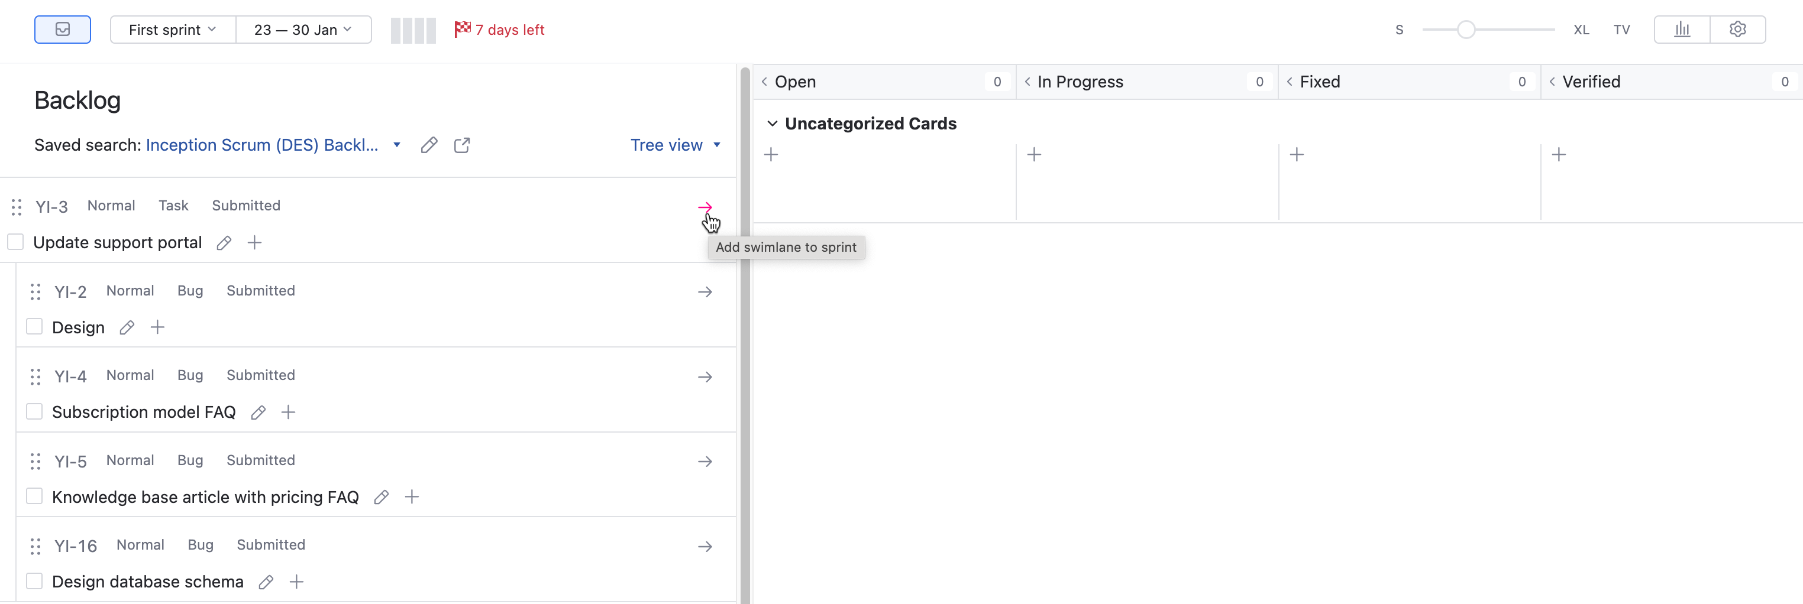Switch to TV card size mode
The height and width of the screenshot is (604, 1803).
click(x=1621, y=30)
